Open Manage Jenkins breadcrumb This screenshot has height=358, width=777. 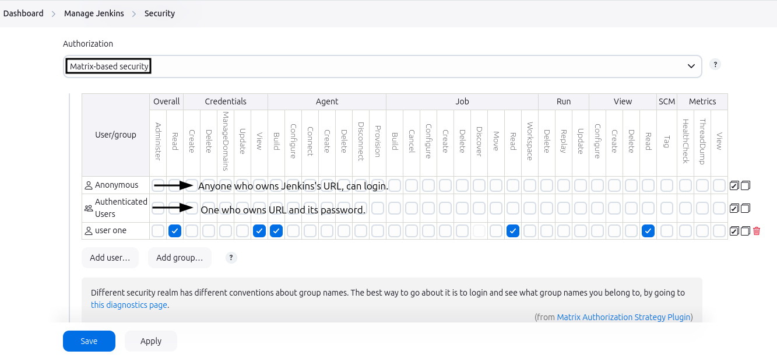coord(94,13)
